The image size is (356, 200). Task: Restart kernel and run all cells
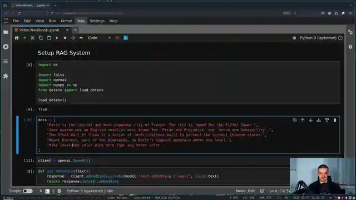81,38
